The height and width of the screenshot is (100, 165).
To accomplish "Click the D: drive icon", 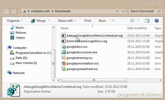I will 12,58.
